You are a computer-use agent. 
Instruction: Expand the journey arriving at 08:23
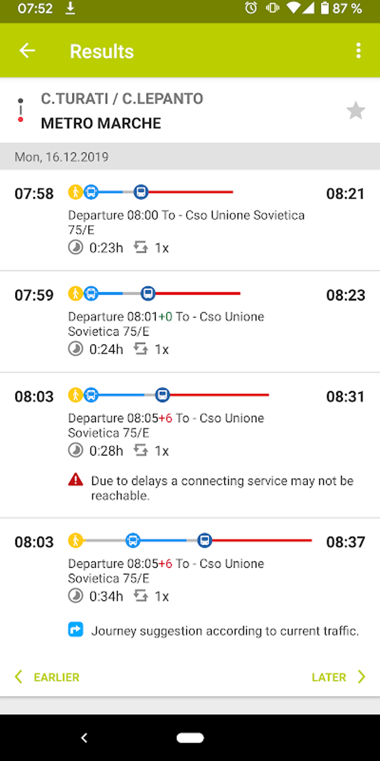pos(190,322)
